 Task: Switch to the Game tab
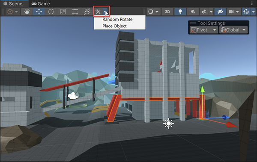[x=41, y=3]
